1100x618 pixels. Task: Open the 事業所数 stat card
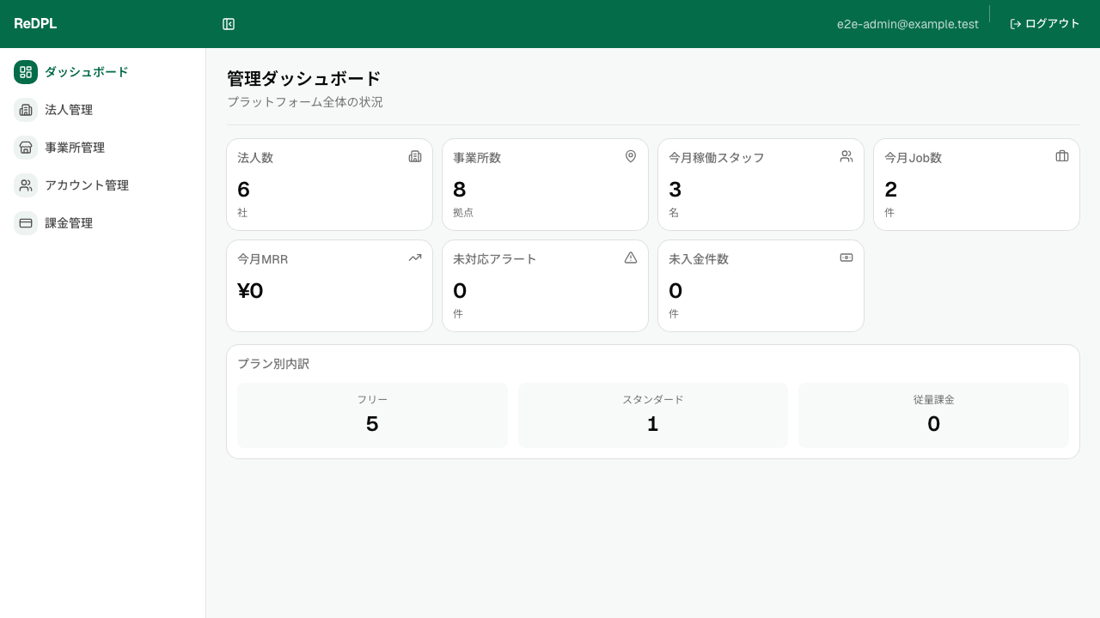click(x=545, y=185)
